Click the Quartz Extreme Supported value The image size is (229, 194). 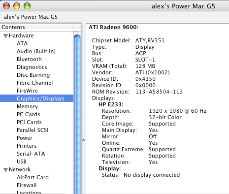(x=162, y=149)
